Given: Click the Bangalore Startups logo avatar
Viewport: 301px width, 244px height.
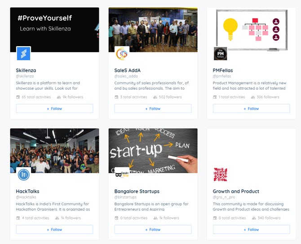Looking at the screenshot, I should (122, 174).
